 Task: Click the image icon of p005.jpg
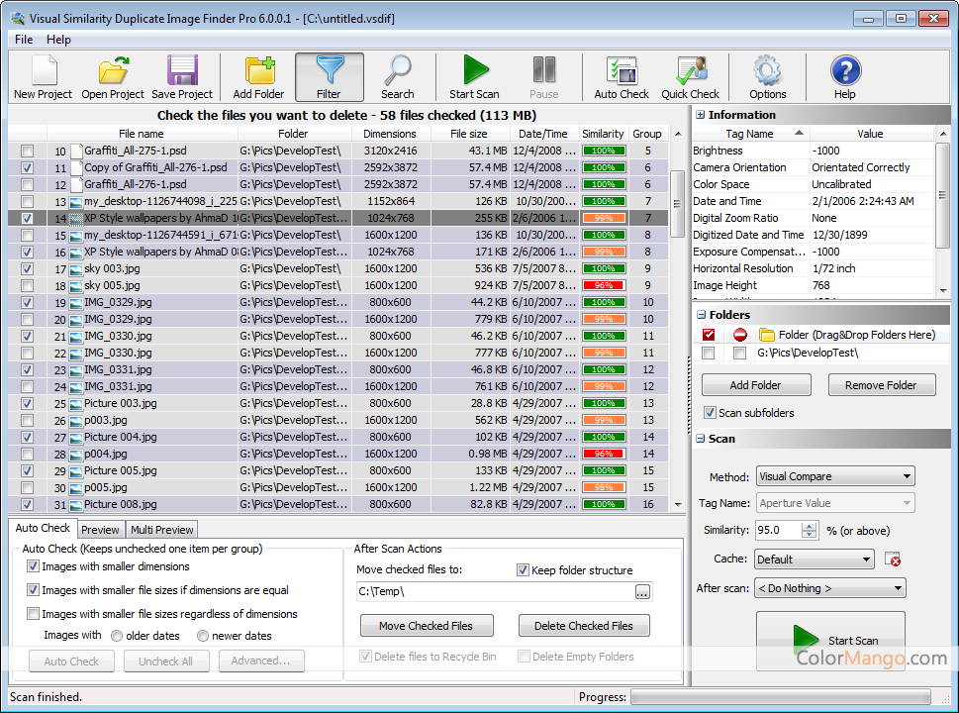76,488
